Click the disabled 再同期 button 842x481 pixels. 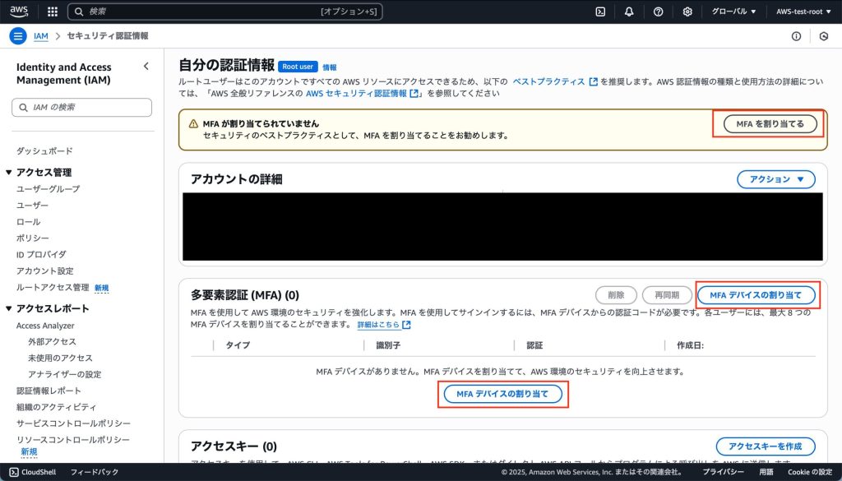click(667, 294)
